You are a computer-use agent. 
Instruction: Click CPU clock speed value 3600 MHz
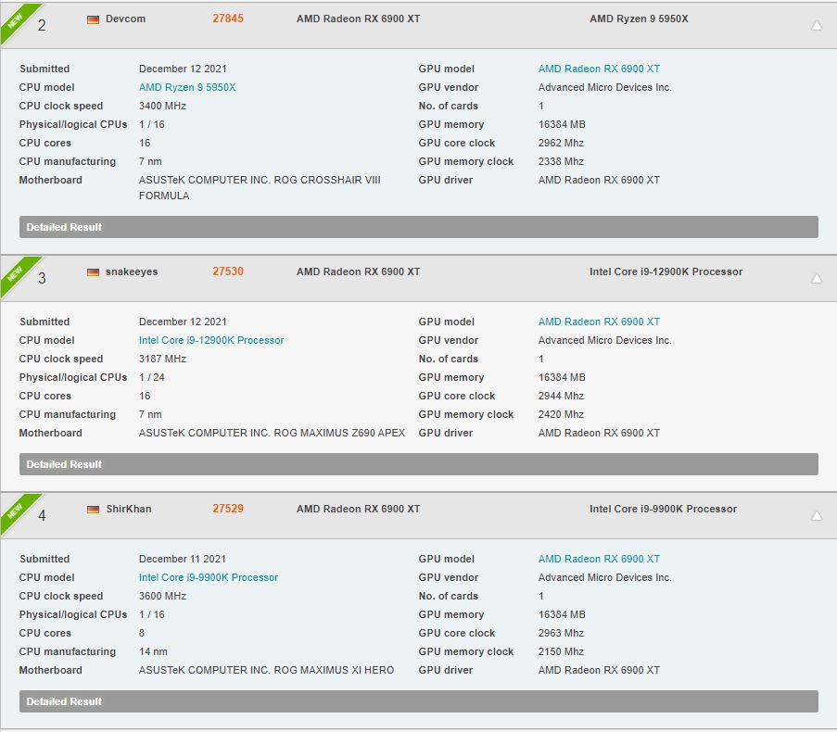(162, 596)
